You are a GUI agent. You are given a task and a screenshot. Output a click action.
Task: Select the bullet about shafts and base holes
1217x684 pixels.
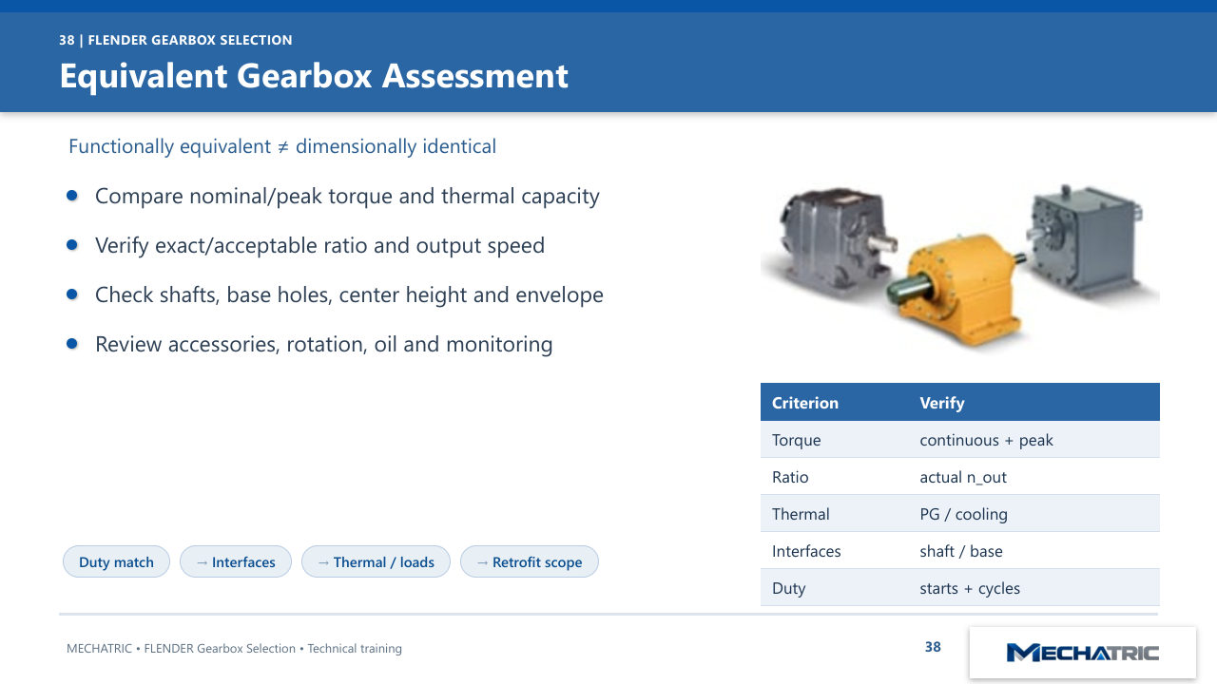click(349, 295)
